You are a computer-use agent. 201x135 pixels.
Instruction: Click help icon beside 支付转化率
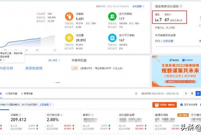coord(61,115)
